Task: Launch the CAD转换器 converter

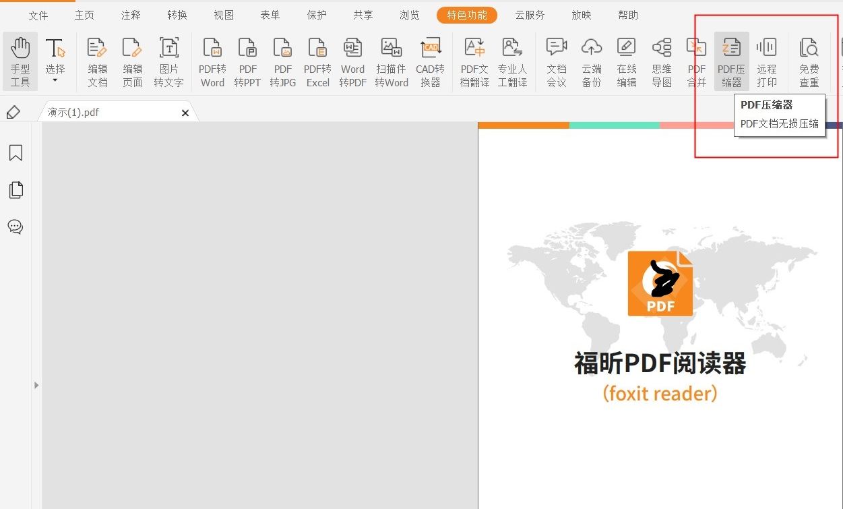Action: click(x=431, y=61)
